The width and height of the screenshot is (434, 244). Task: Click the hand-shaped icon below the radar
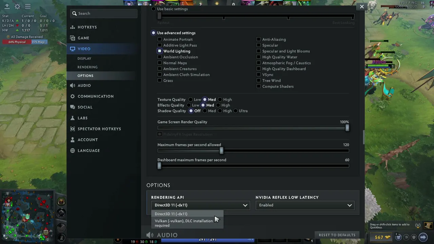click(x=61, y=237)
